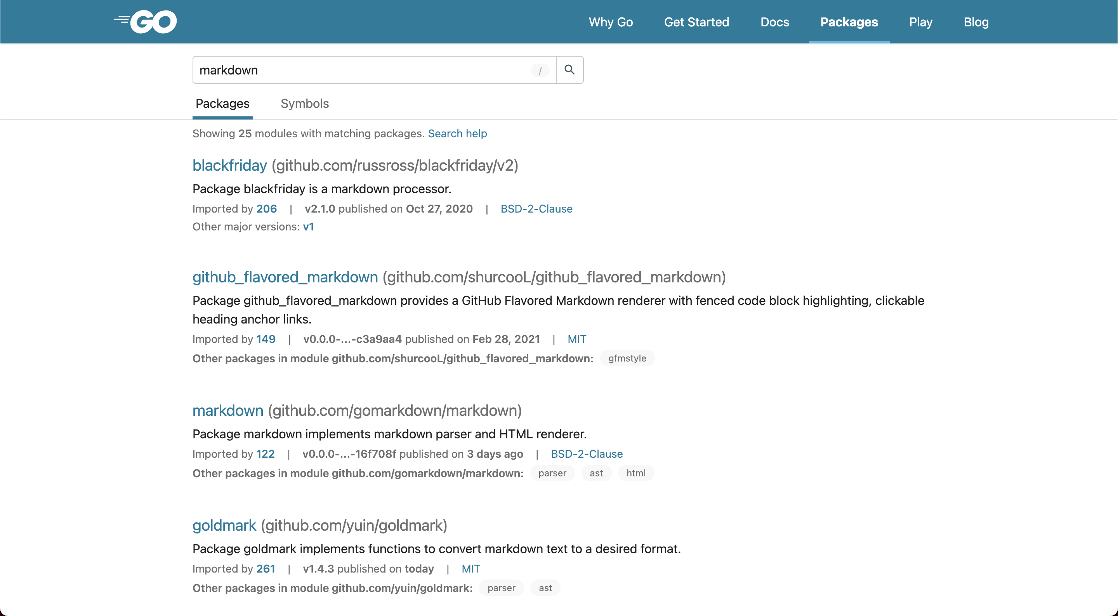Open the gomarkdown markdown package
Image resolution: width=1118 pixels, height=616 pixels.
(227, 410)
